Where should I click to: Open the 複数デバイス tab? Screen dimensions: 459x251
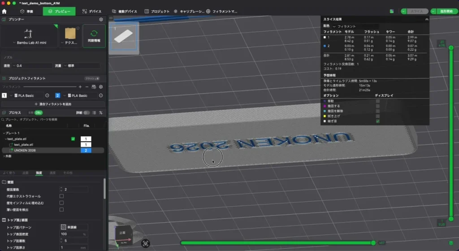point(125,11)
